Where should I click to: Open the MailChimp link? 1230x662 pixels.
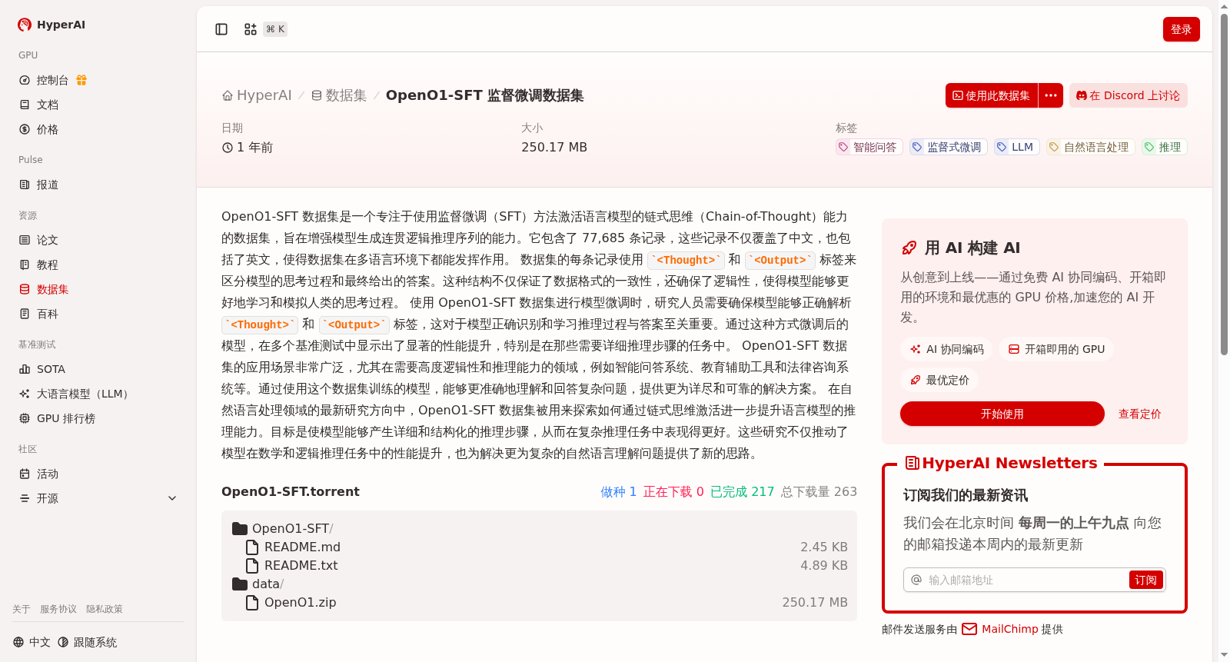(1000, 629)
